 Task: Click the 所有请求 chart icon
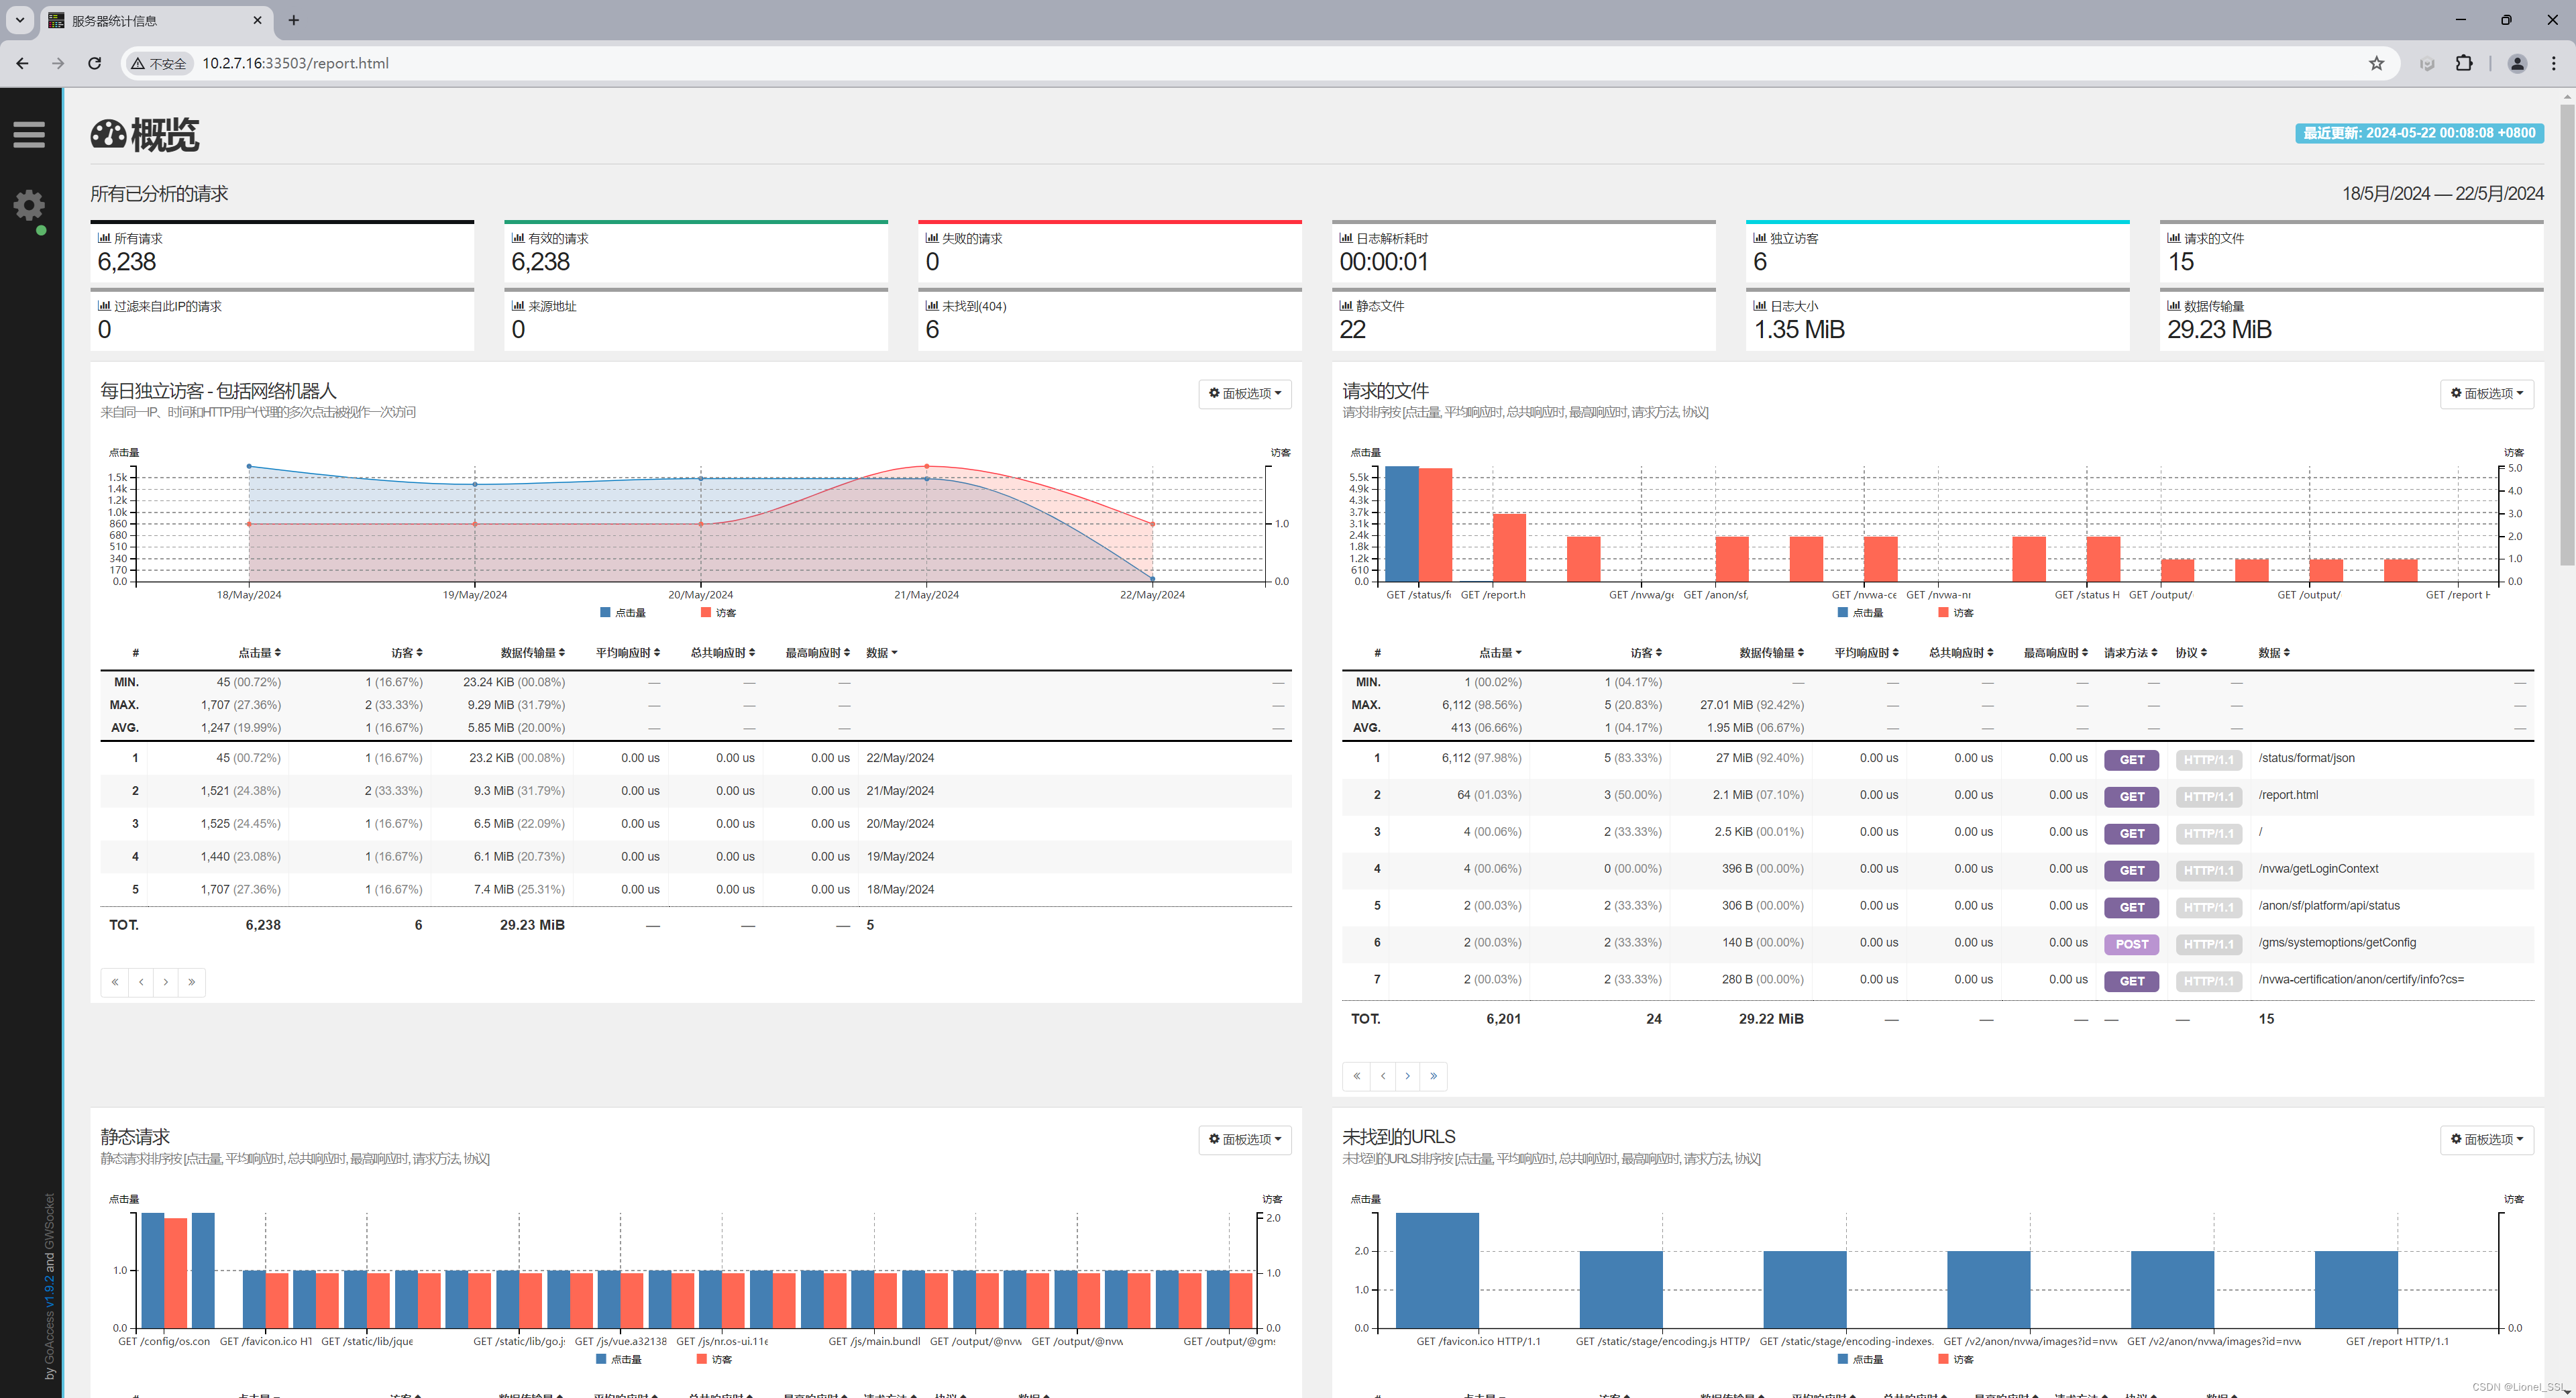(104, 238)
